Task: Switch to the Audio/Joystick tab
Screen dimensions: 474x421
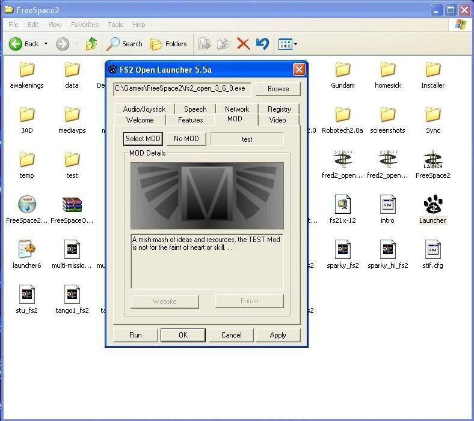Action: (x=144, y=109)
